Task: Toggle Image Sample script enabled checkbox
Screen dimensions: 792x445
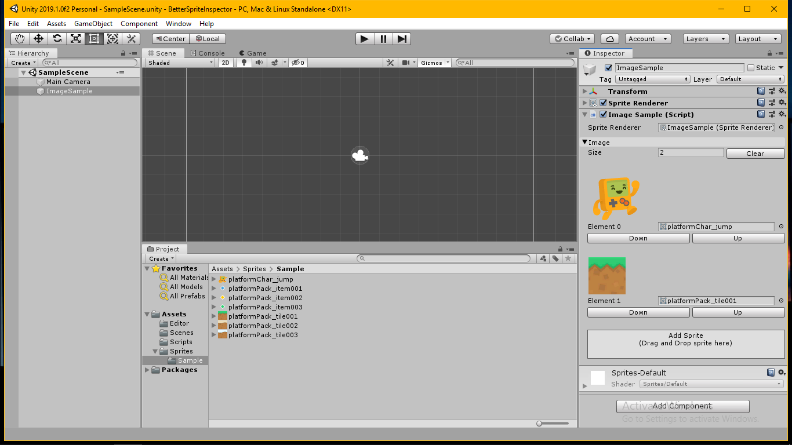Action: [603, 115]
